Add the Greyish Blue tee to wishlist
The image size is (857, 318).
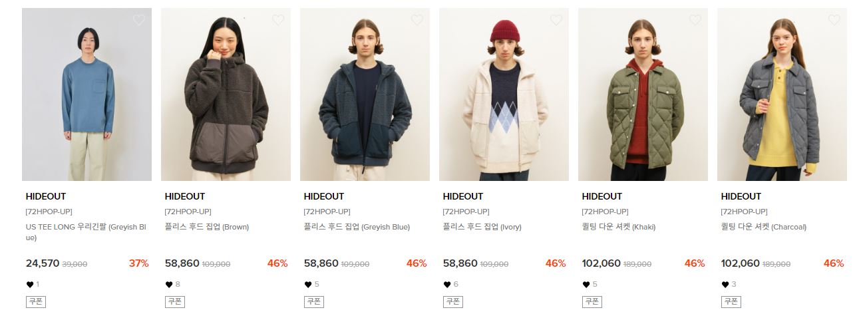(x=139, y=20)
